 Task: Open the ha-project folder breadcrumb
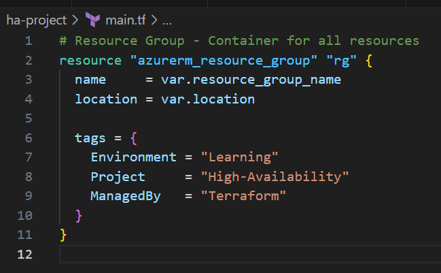pos(36,20)
